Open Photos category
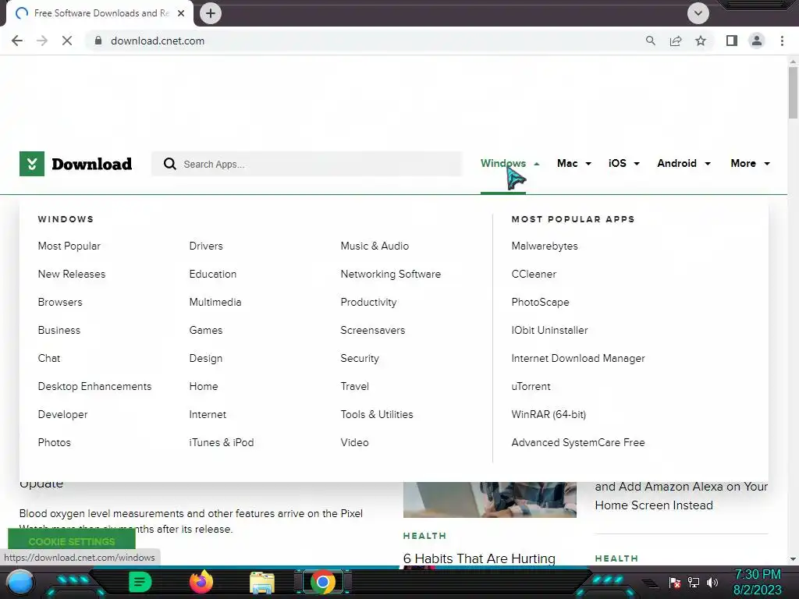 [54, 443]
